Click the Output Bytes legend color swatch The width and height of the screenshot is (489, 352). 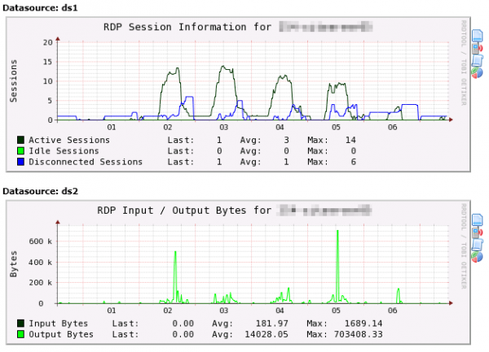[20, 334]
